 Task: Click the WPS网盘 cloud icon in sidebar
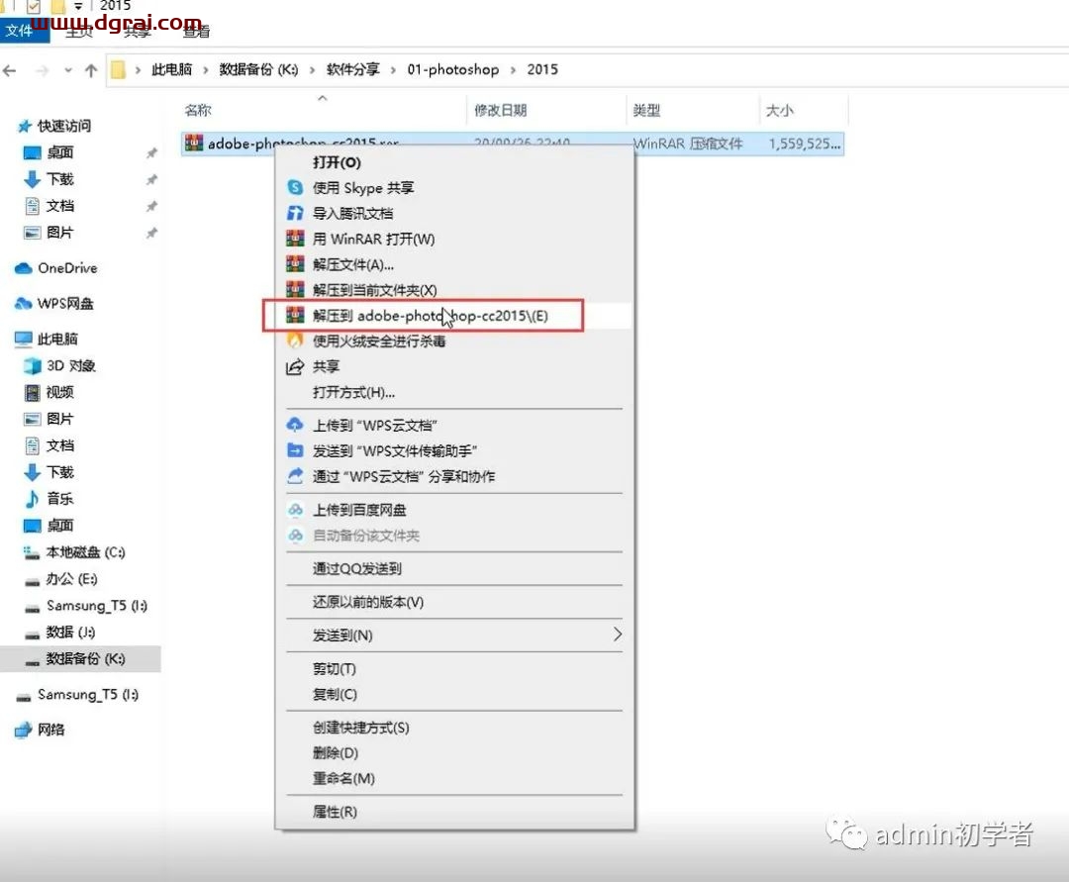point(23,303)
